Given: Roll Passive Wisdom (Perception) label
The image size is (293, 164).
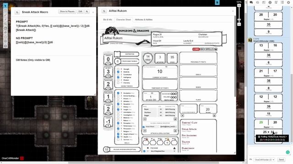Looking at the screenshot, I should (125, 149).
